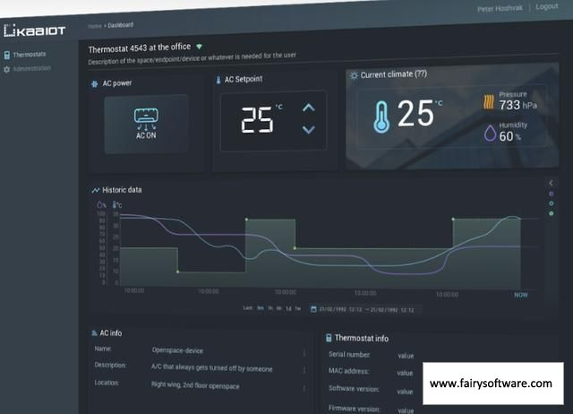Click the Openspace-device name value

(177, 350)
